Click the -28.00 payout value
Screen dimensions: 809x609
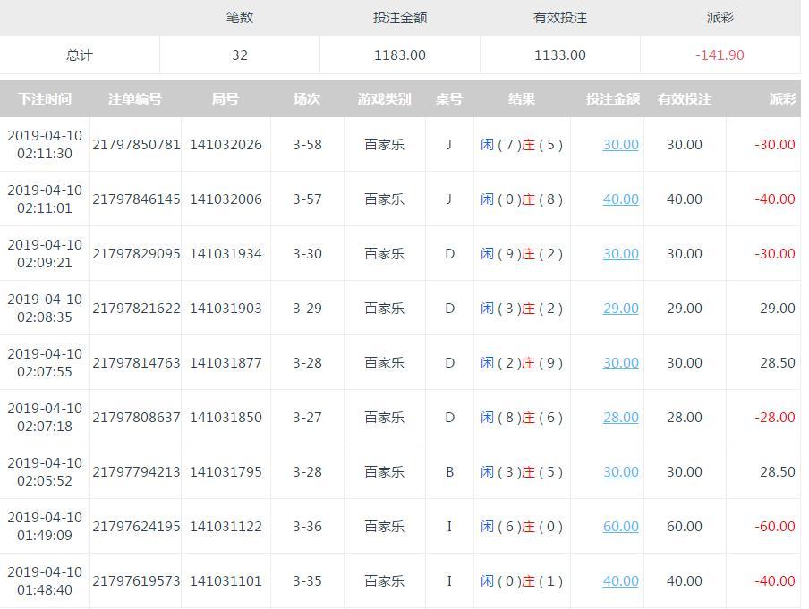(x=774, y=417)
